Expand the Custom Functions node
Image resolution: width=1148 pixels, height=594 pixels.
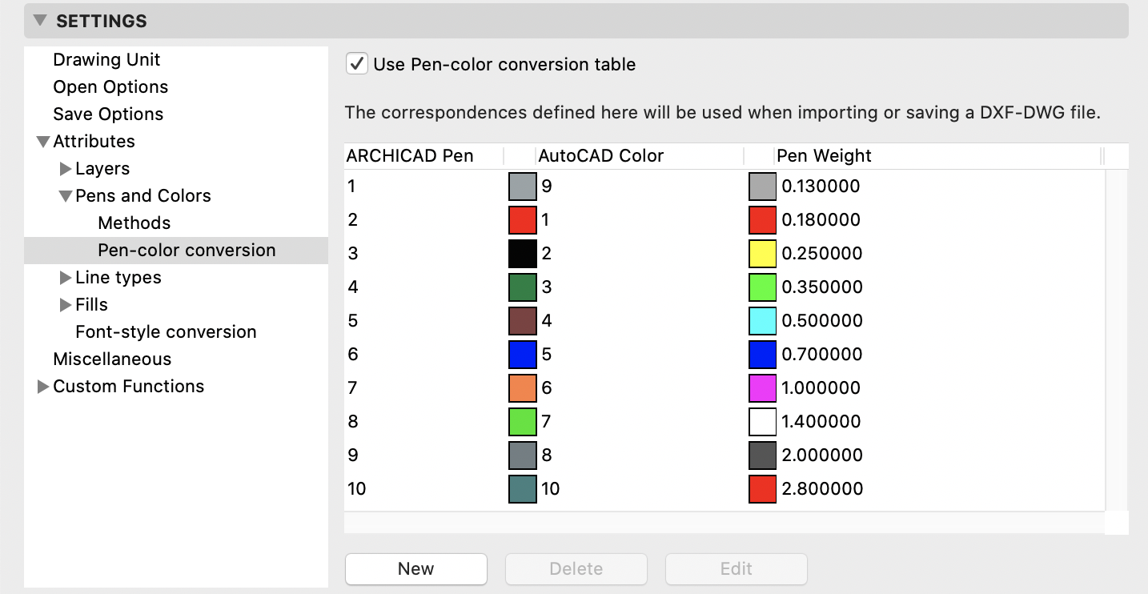(x=43, y=387)
